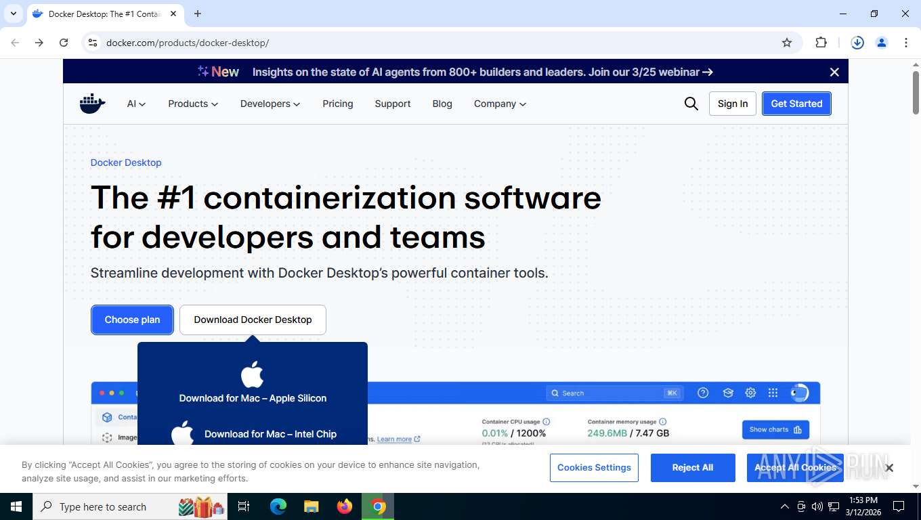Select Download for Mac – Intel Chip
Screen dimensions: 921x520
tap(270, 434)
